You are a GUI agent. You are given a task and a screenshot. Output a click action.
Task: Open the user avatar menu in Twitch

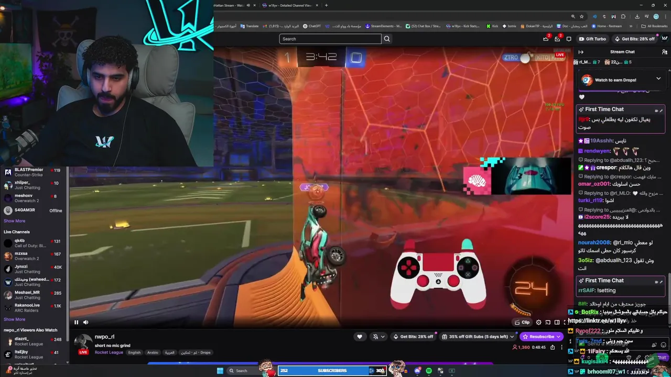pos(665,38)
